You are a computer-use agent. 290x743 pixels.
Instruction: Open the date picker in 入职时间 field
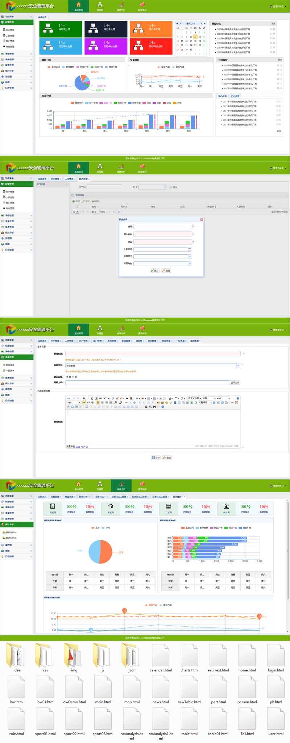[x=190, y=249]
